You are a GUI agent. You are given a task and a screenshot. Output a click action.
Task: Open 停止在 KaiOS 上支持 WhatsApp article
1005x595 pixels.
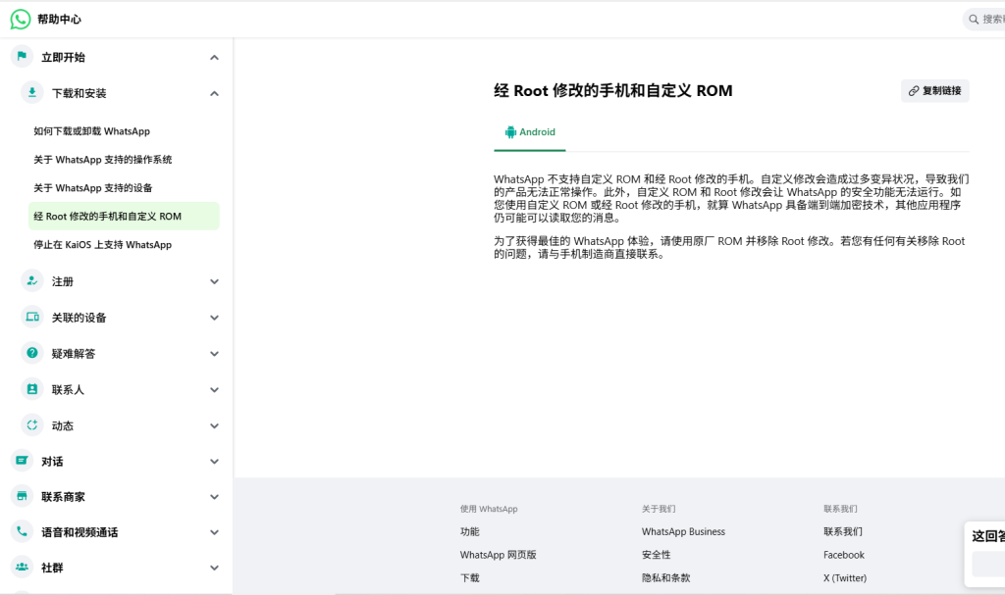click(x=102, y=245)
